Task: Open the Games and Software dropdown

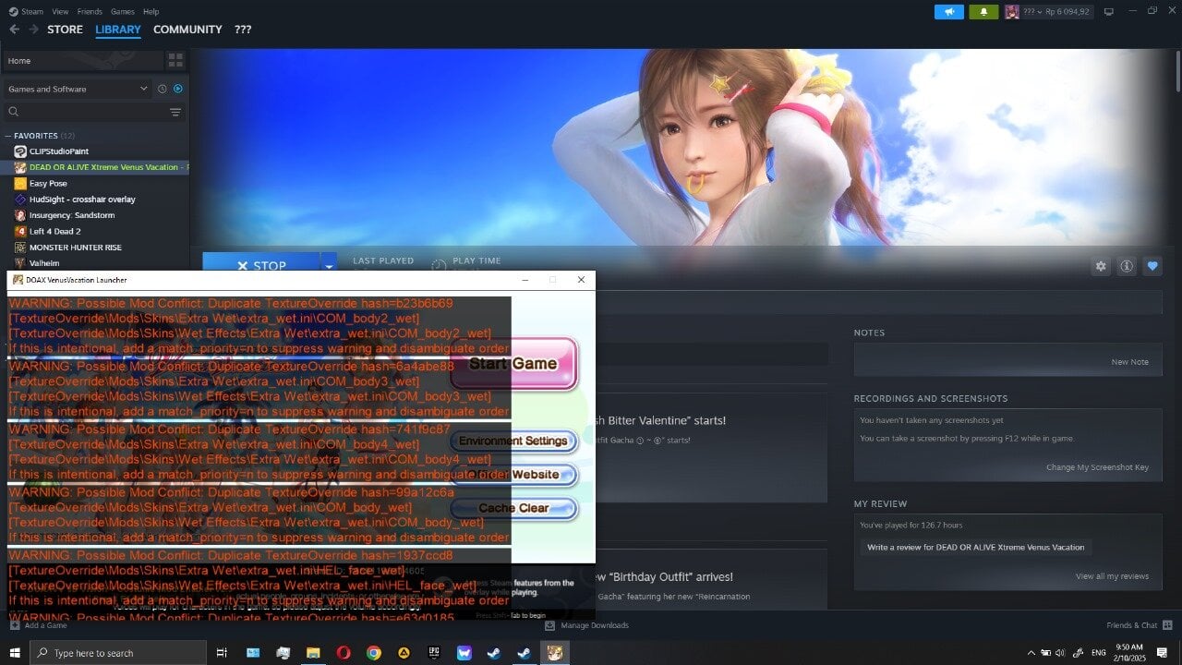Action: pyautogui.click(x=78, y=89)
